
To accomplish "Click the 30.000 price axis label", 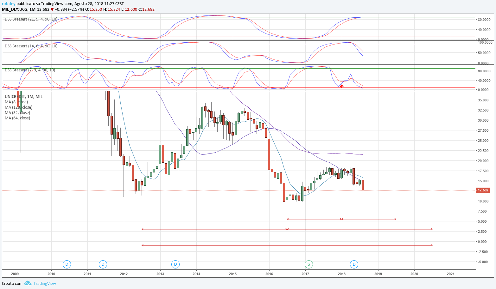I will point(483,120).
